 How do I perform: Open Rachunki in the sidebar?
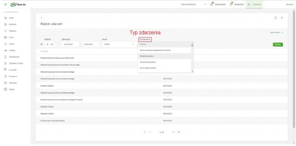(x=12, y=24)
